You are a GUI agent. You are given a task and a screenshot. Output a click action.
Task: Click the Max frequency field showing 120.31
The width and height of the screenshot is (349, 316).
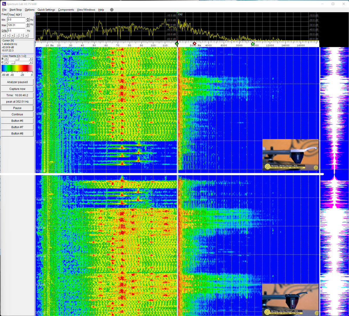tap(16, 25)
